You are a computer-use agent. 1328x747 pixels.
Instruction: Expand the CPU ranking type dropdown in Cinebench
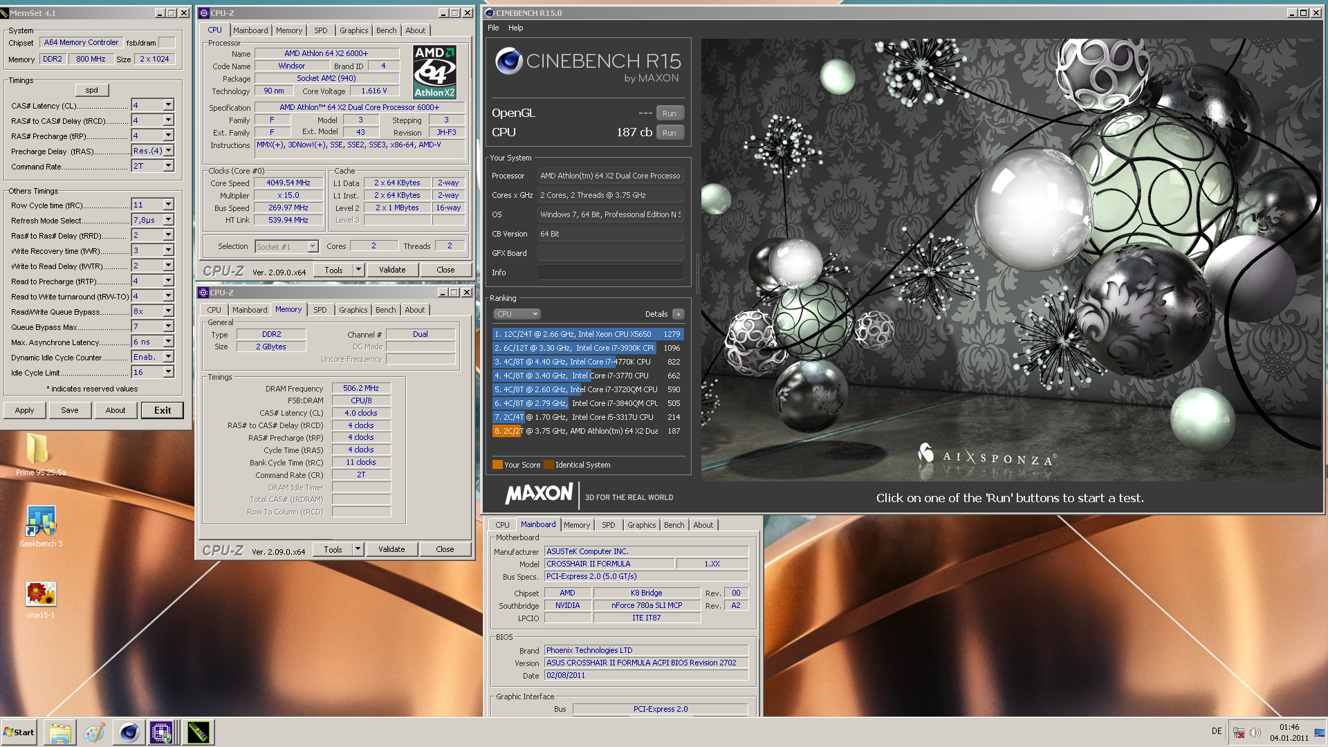coord(517,314)
